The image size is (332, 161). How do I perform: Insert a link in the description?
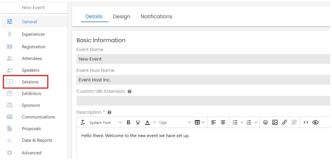click(x=284, y=122)
